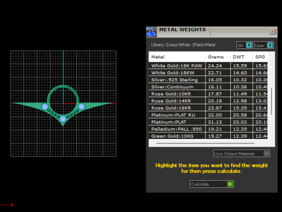Viewport: 282px width, 212px height.
Task: Select the Platinum:PLAT RU row
Action: click(208, 115)
